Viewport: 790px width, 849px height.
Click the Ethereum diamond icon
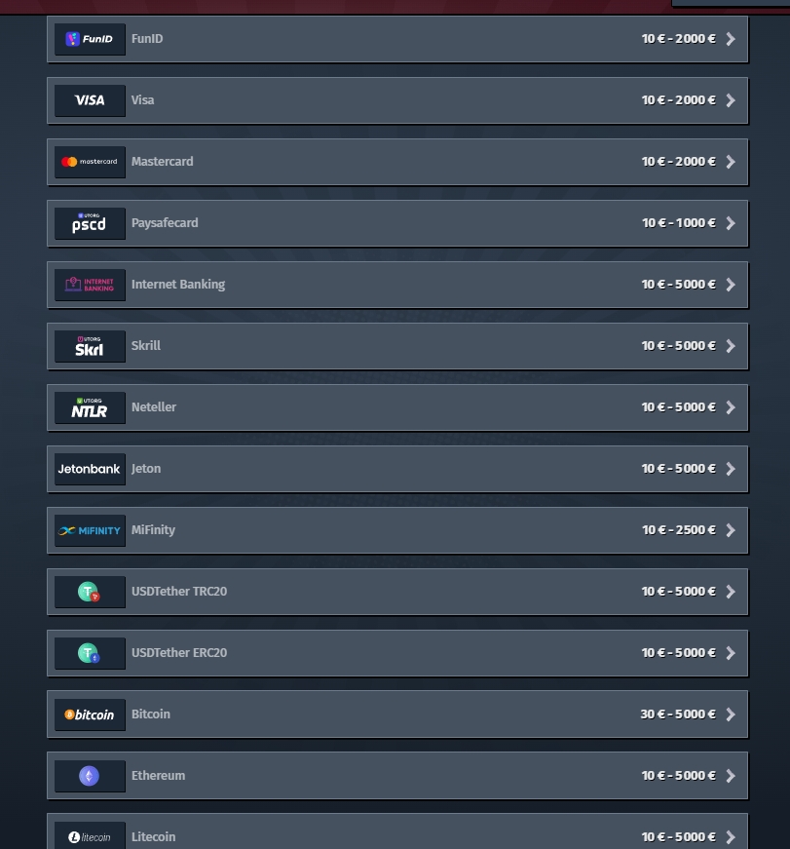(90, 776)
